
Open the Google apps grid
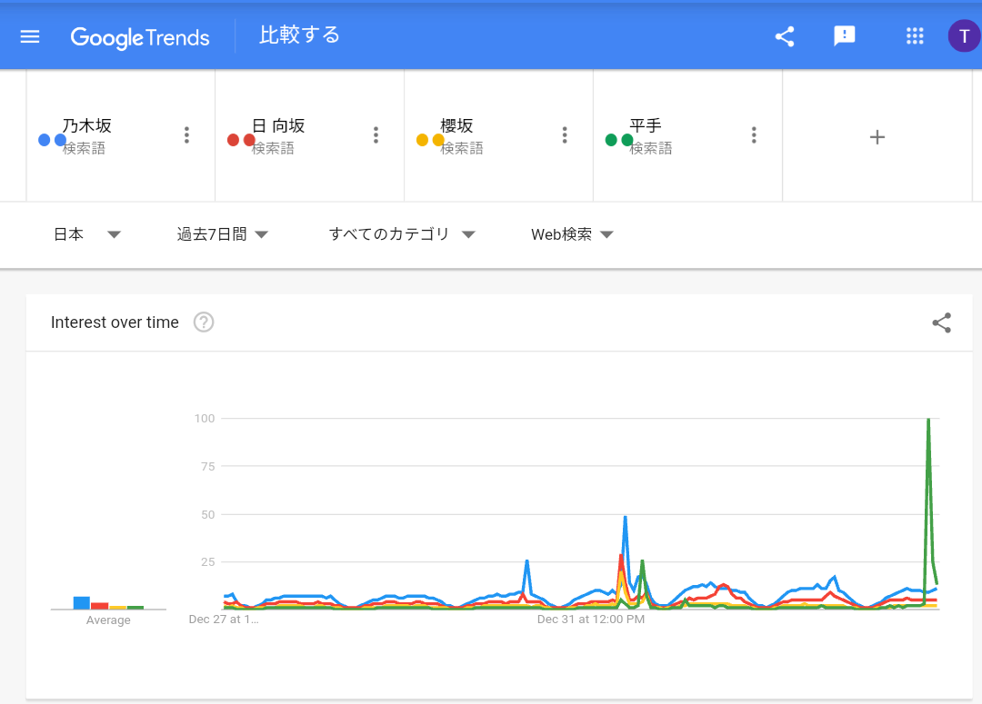pyautogui.click(x=915, y=36)
